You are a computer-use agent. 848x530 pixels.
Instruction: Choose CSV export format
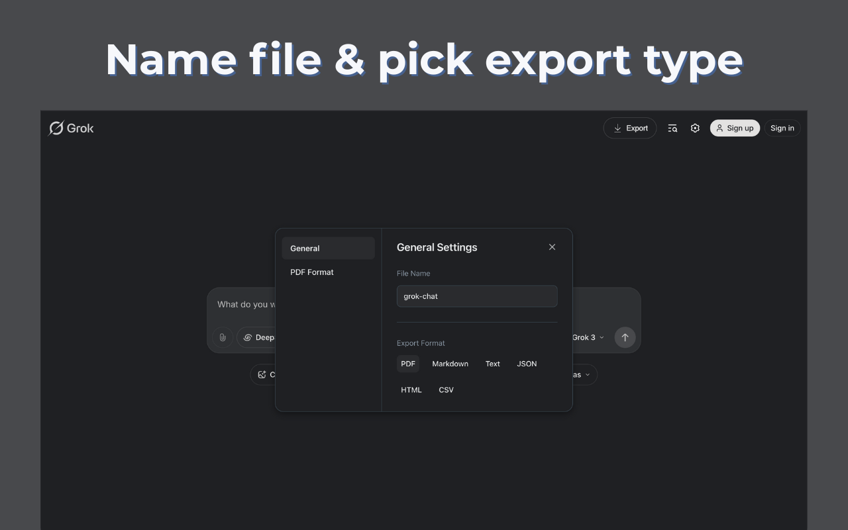[x=447, y=390]
